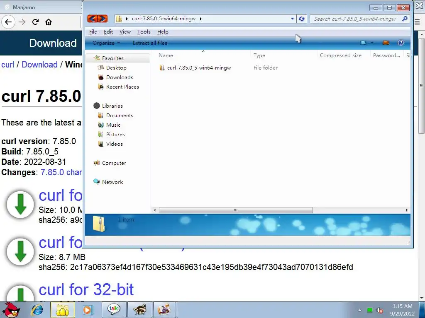425x318 pixels.
Task: Click the zip folder icon in the address bar
Action: click(119, 19)
